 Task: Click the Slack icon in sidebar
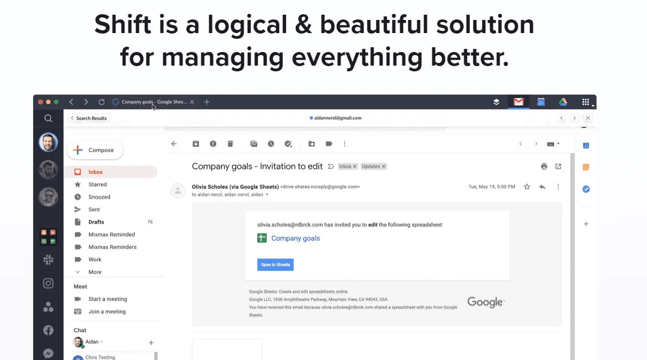[48, 259]
